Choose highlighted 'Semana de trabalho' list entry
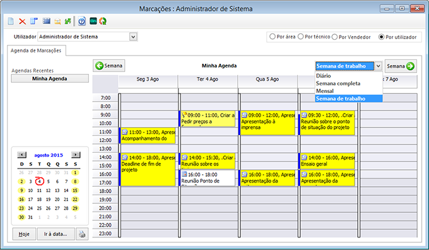Viewport: 429px width, 250px height. 348,98
